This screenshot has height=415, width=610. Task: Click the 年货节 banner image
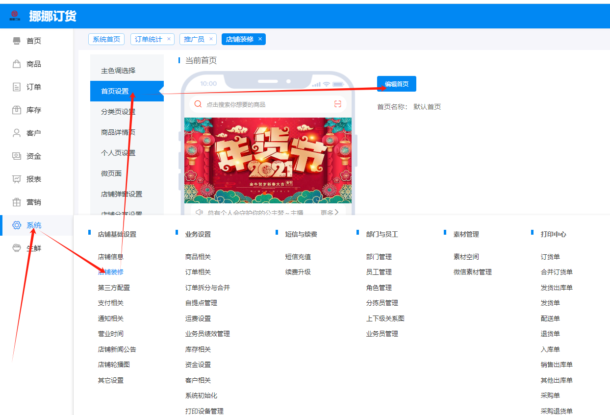point(268,160)
